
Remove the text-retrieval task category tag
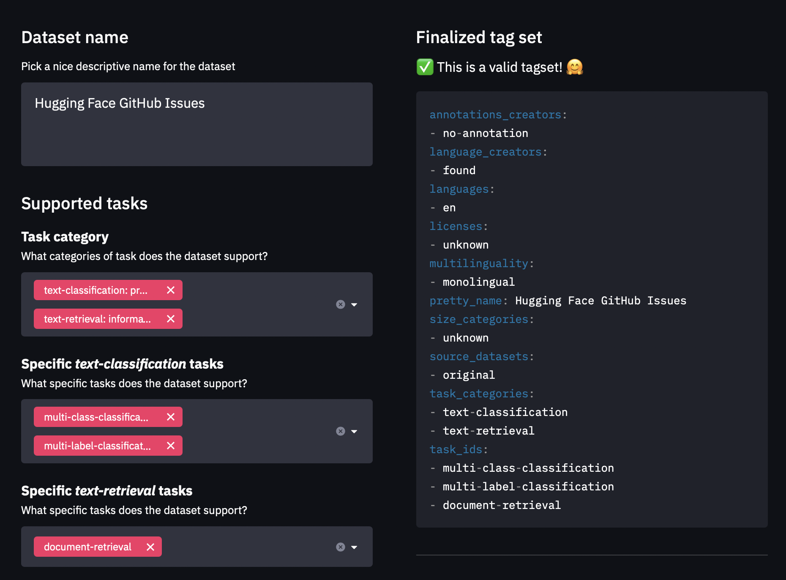171,319
